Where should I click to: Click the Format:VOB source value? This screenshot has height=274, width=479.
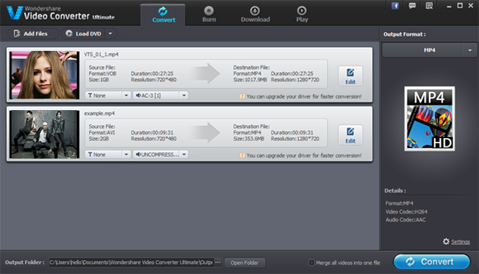click(x=103, y=74)
